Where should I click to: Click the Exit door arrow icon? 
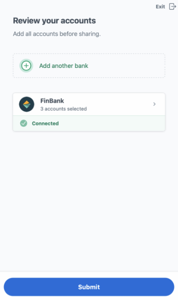click(x=173, y=7)
